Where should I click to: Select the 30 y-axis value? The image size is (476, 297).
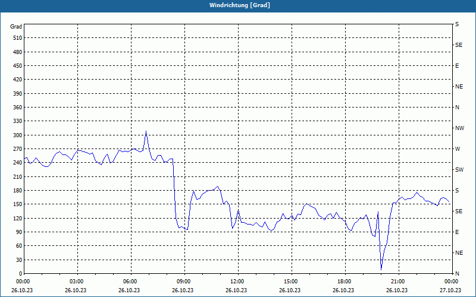tap(19, 260)
